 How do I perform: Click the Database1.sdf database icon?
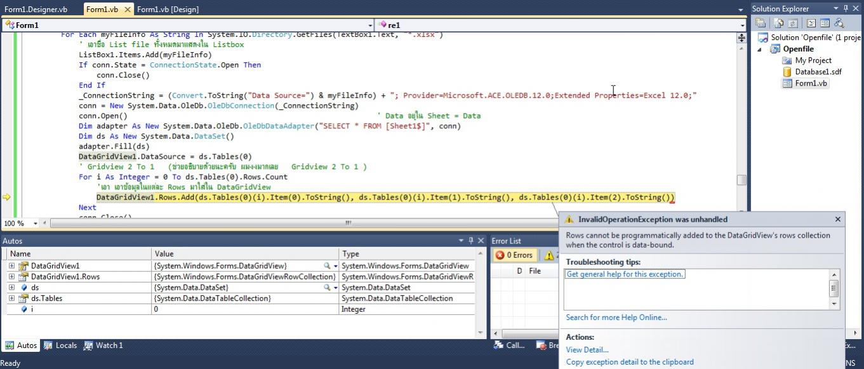(x=787, y=72)
